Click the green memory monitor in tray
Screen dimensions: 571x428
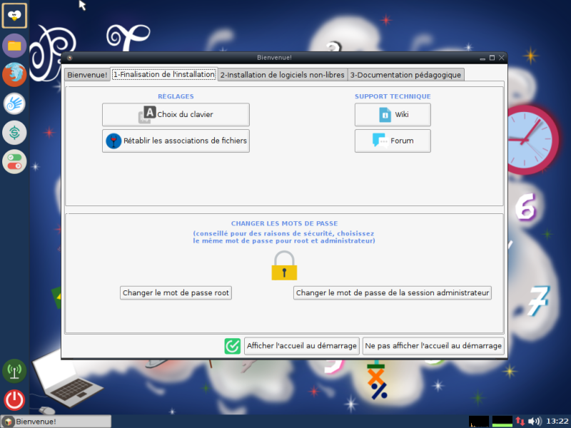point(502,422)
